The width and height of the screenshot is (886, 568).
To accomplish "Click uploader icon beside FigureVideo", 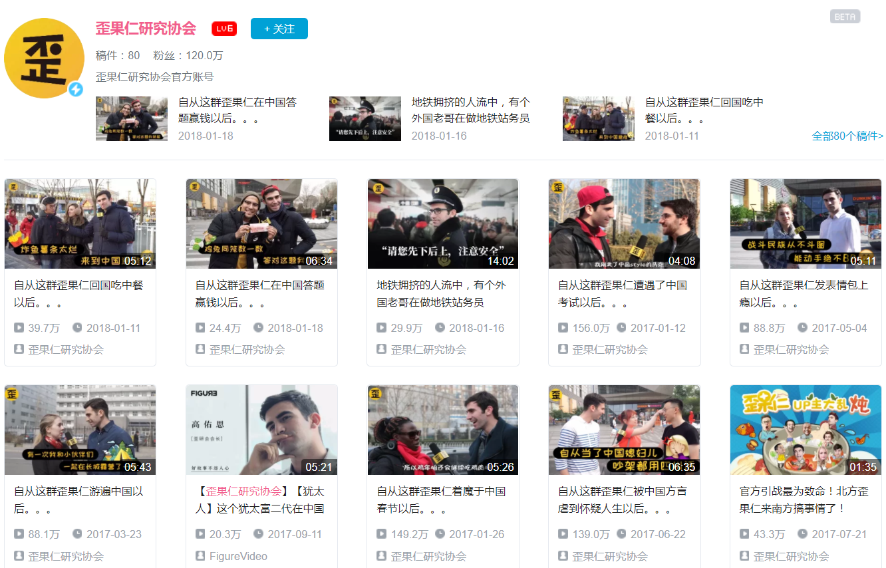I will tap(200, 555).
